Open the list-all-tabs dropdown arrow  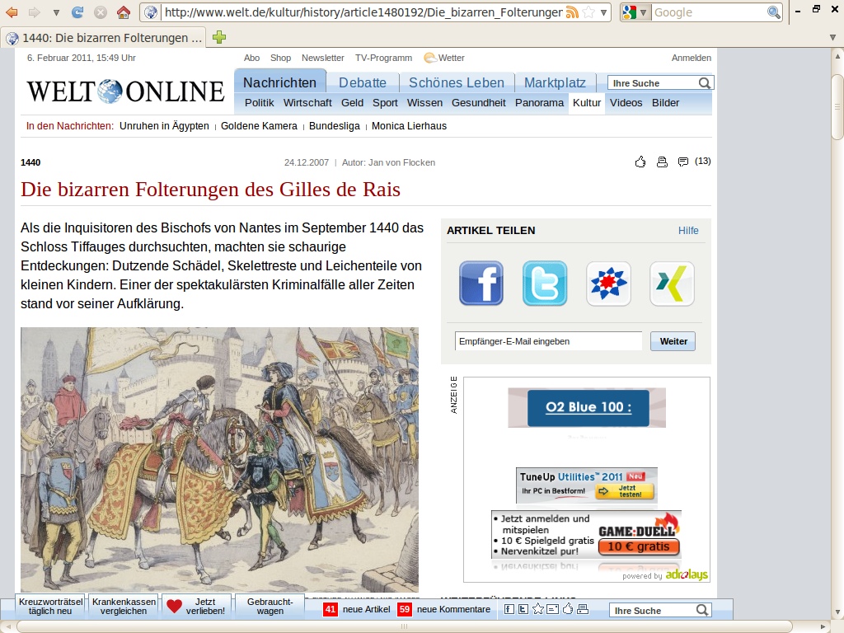pyautogui.click(x=832, y=38)
